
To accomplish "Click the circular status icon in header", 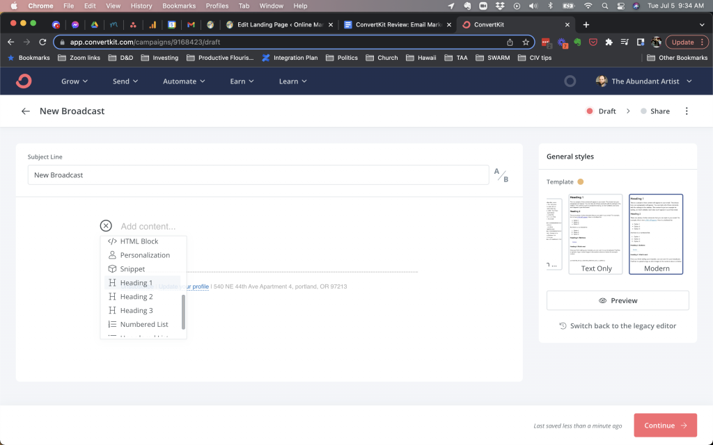I will pyautogui.click(x=570, y=81).
